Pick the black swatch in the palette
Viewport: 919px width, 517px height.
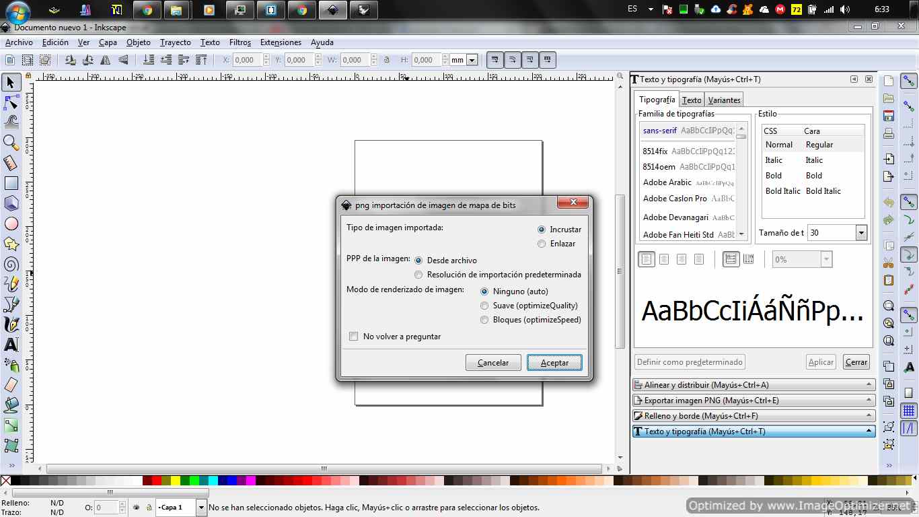(x=16, y=481)
